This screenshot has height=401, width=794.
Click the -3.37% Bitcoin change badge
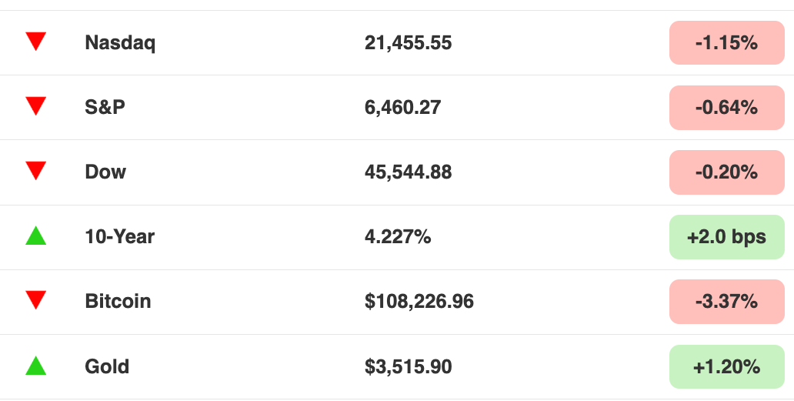pos(726,302)
